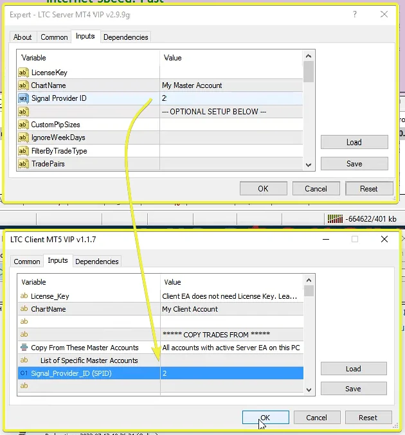Click the My Master Account value cell
The width and height of the screenshot is (405, 435).
[231, 85]
